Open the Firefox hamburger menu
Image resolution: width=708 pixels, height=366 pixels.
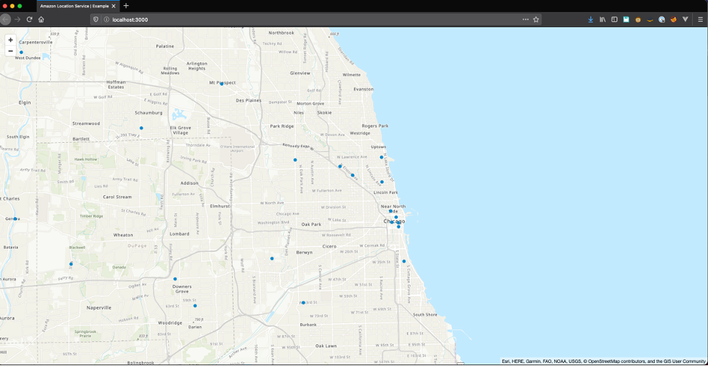[700, 20]
